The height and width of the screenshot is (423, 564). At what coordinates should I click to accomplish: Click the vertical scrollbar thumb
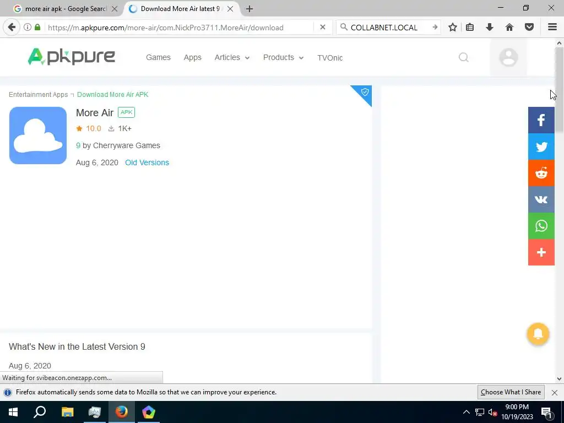559,90
